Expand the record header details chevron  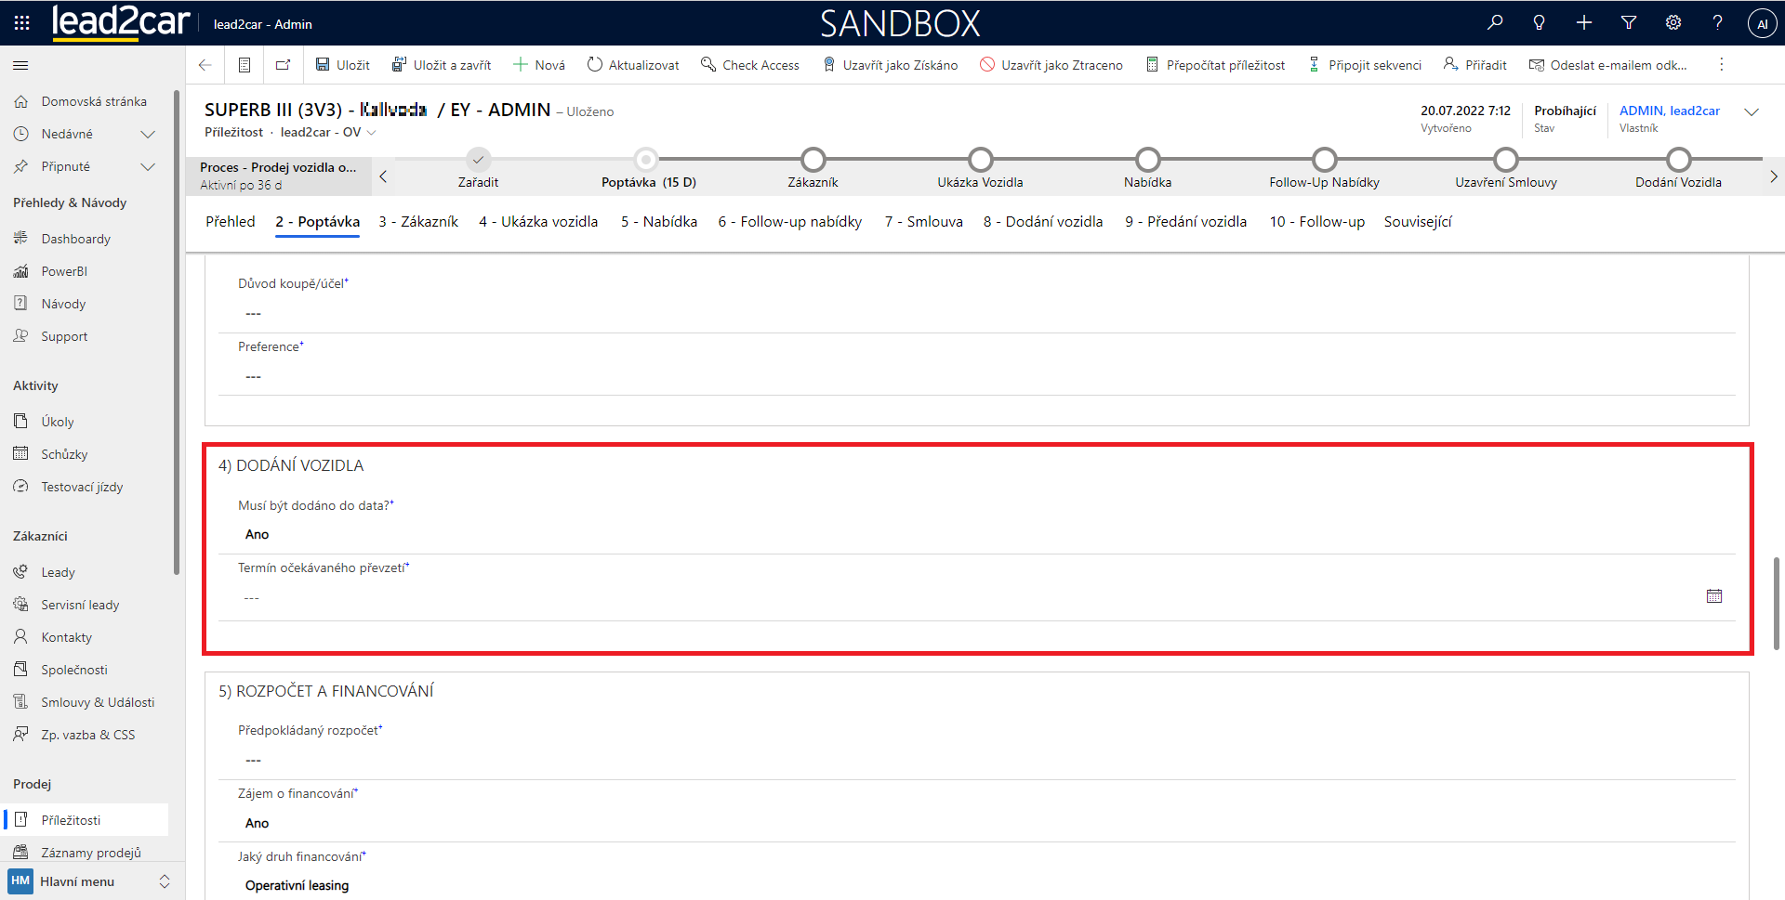1752,112
